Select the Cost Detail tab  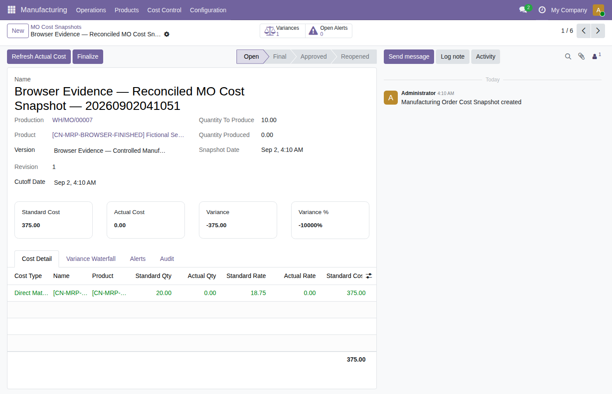click(37, 259)
